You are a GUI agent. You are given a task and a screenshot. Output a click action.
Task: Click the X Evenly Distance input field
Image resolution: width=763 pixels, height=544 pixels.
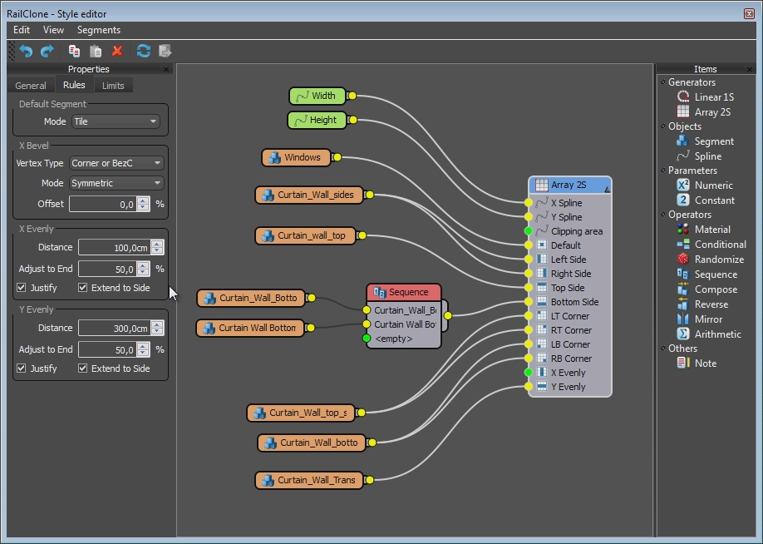click(x=115, y=247)
